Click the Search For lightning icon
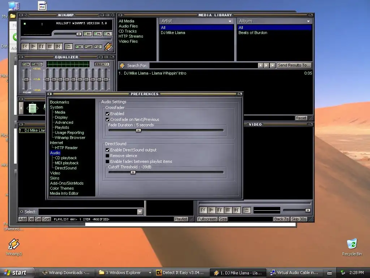 click(122, 66)
